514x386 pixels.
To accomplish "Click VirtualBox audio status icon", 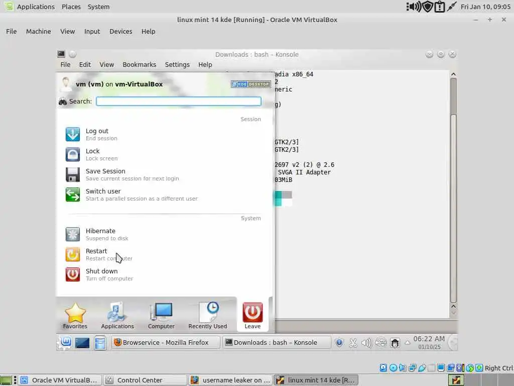I will (403, 367).
